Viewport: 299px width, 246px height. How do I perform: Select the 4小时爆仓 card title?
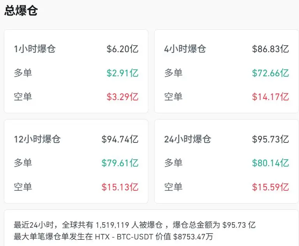click(185, 49)
